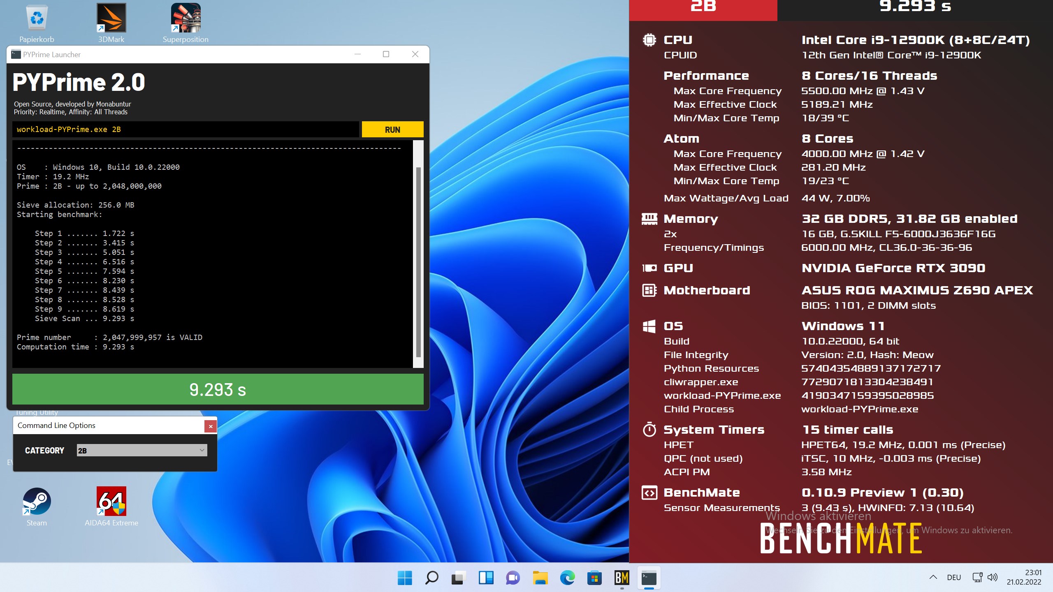Launch the AIDA64 Extreme desktop shortcut

[x=111, y=507]
